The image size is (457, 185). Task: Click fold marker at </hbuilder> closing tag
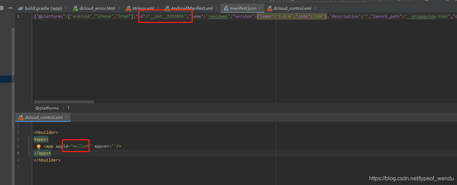point(31,160)
